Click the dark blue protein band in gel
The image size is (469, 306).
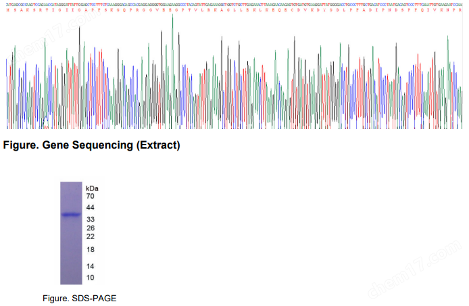click(71, 215)
